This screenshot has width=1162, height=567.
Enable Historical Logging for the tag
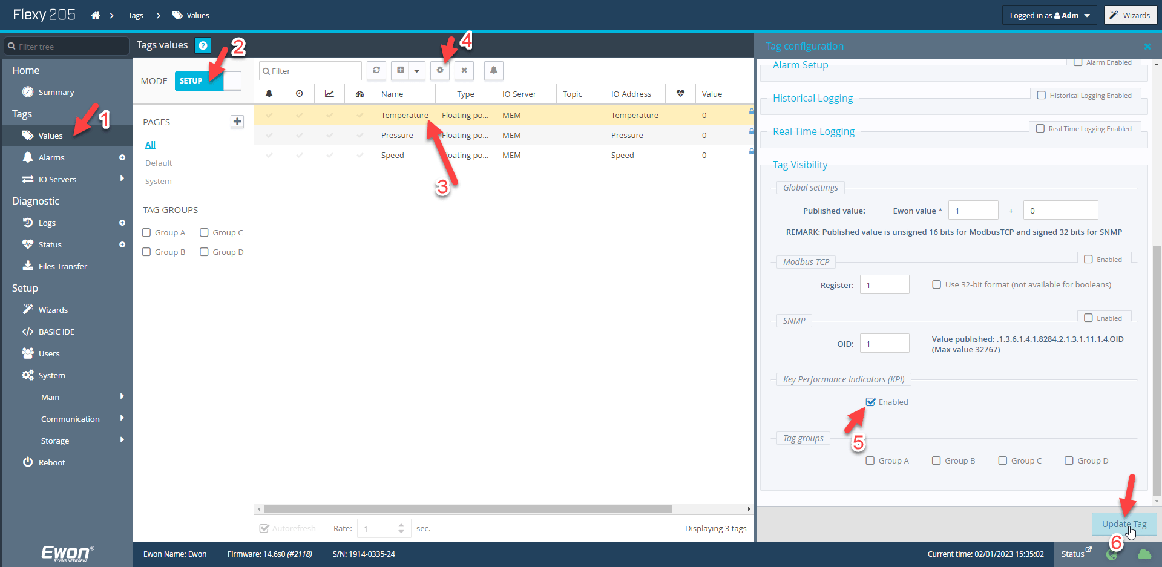(1042, 95)
